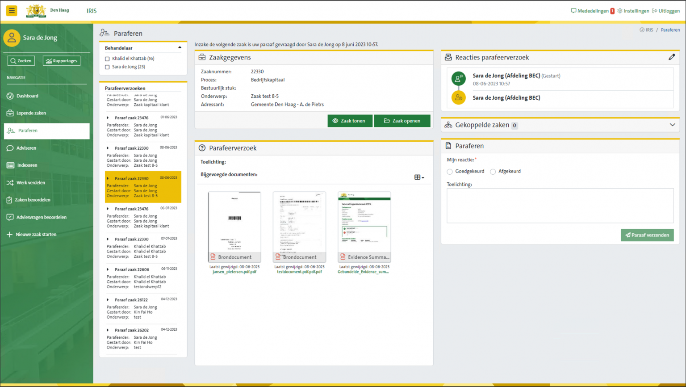The width and height of the screenshot is (686, 387).
Task: Open testdocument.pdf.pdf thumbnail
Action: [299, 227]
